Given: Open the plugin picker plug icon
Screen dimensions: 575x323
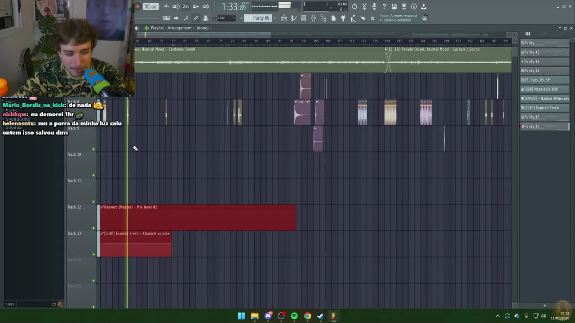Looking at the screenshot, I should 343,18.
